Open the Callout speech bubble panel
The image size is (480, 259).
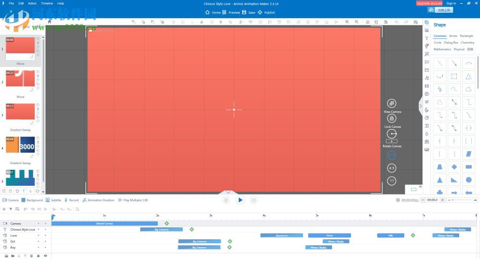[x=427, y=62]
